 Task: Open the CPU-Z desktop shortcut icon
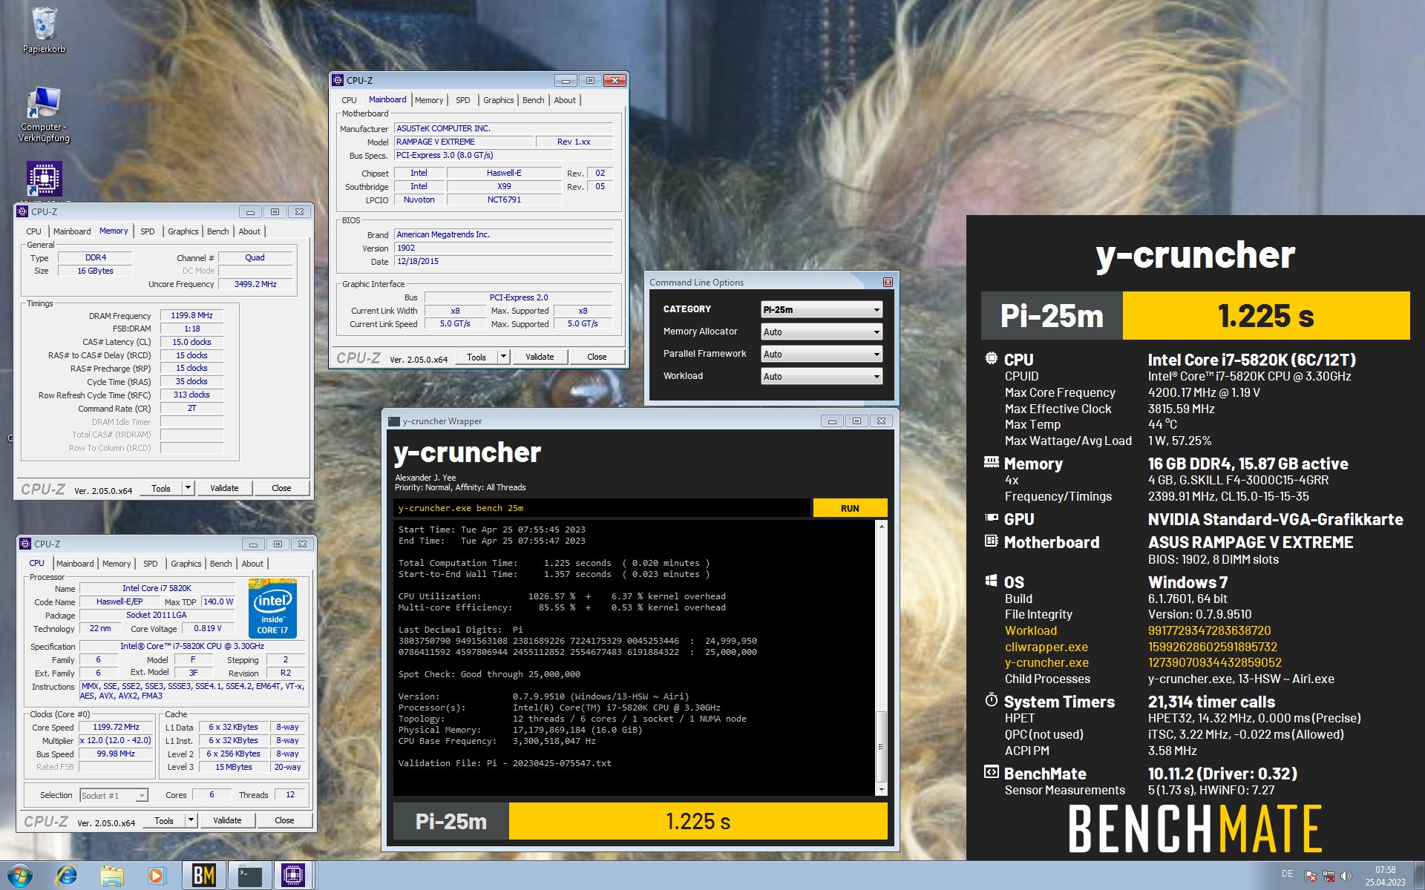tap(44, 179)
